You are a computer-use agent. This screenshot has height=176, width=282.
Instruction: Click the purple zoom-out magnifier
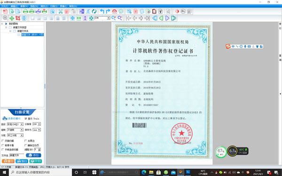click(120, 18)
